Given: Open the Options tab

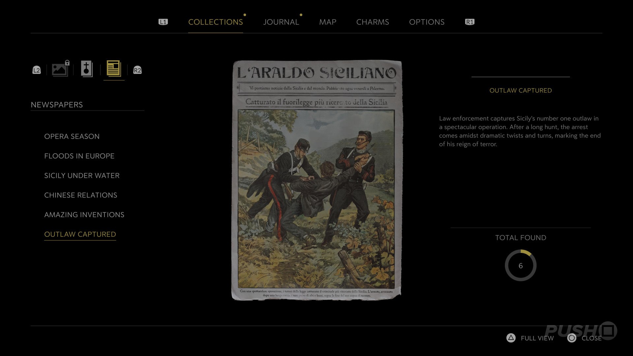Looking at the screenshot, I should tap(427, 22).
